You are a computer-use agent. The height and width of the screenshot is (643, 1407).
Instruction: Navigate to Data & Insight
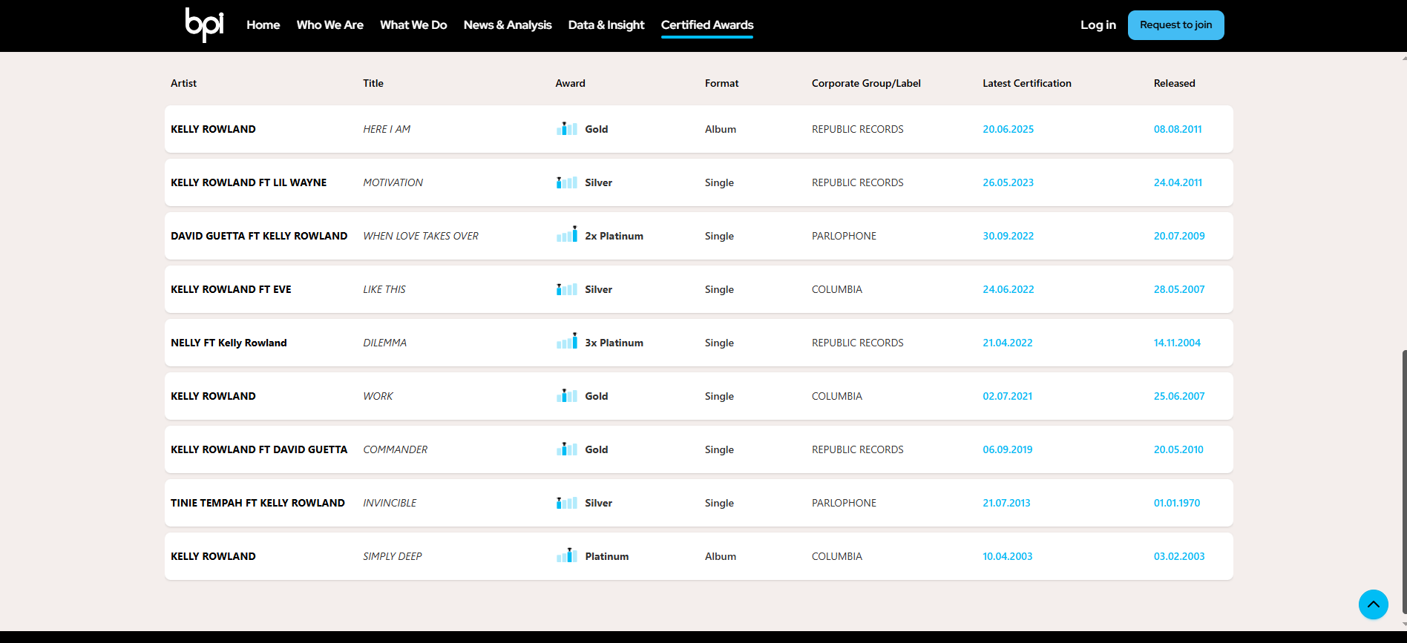tap(606, 25)
